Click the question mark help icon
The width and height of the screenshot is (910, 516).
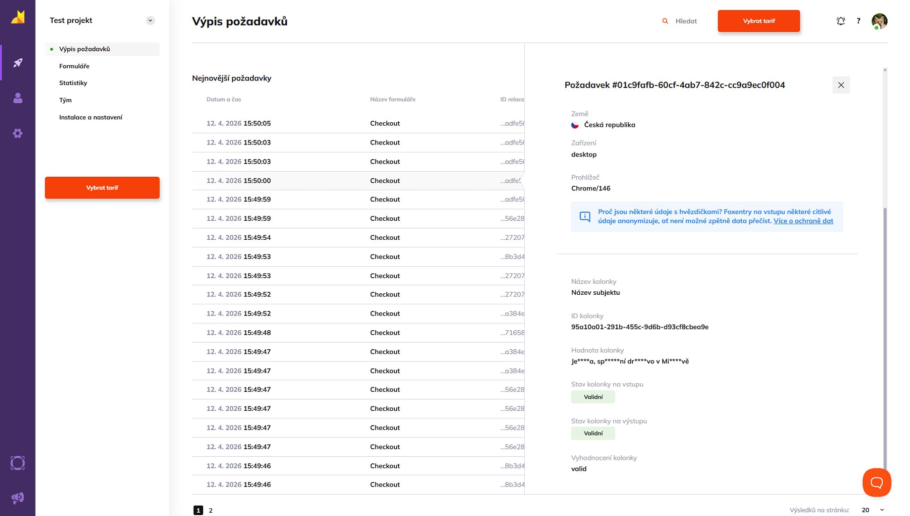pos(858,21)
